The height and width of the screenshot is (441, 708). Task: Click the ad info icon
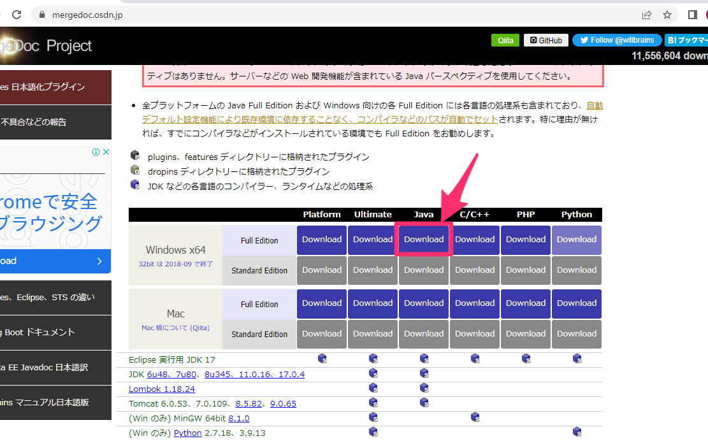click(x=96, y=152)
